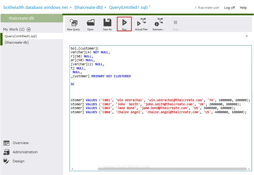Run the SQL query
The width and height of the screenshot is (254, 175).
click(x=124, y=23)
